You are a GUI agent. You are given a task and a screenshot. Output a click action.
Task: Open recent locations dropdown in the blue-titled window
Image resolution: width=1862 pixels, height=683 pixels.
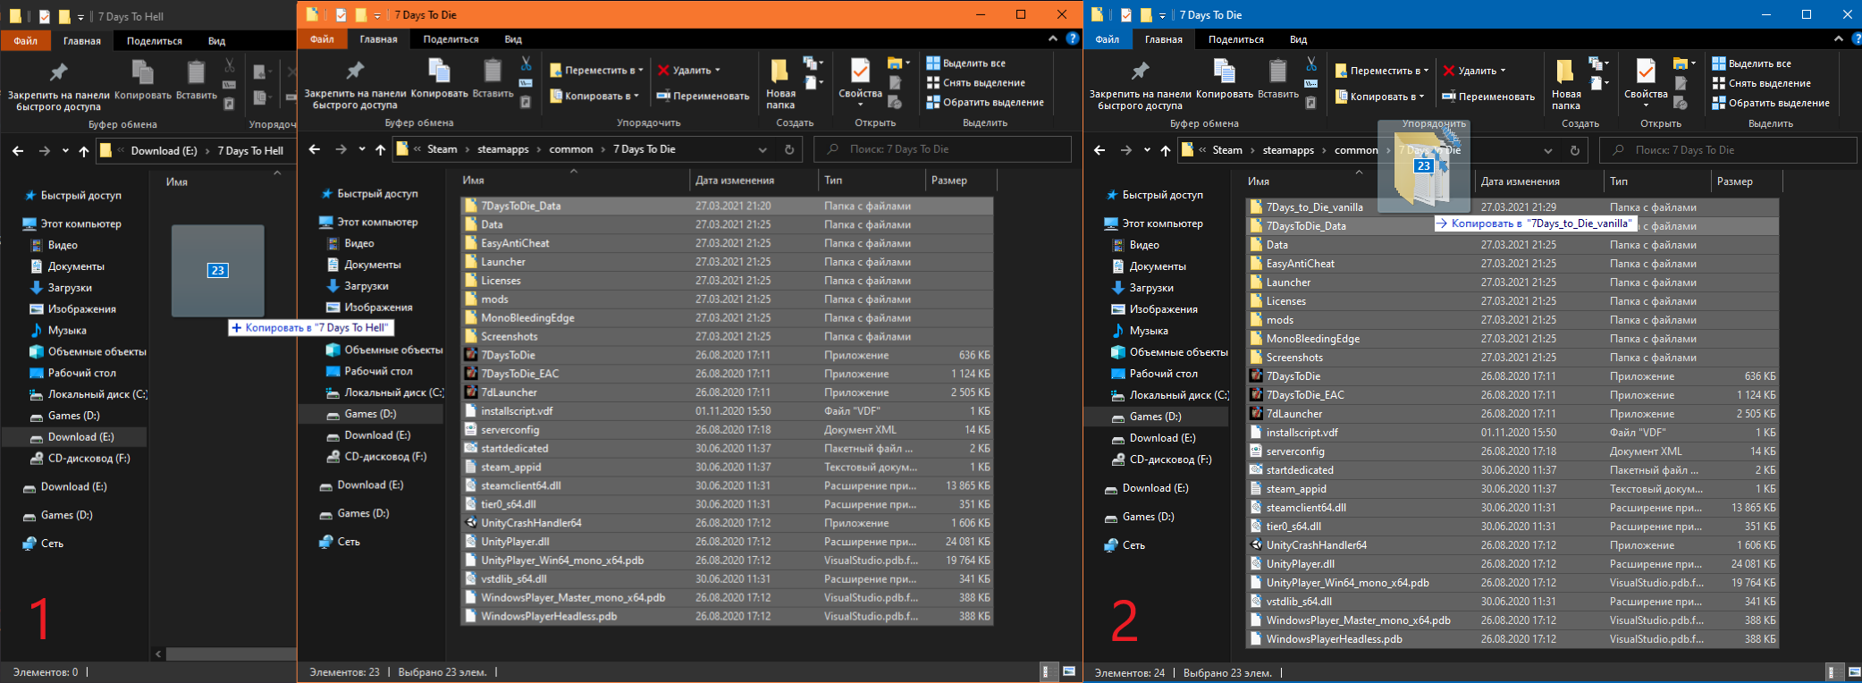(x=1147, y=150)
